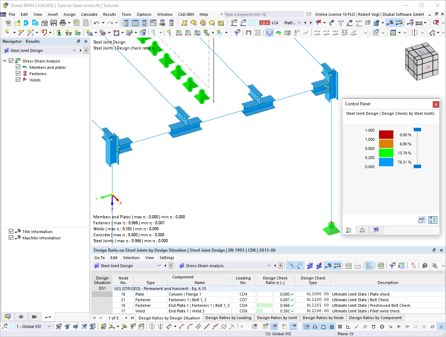Open the script manager SC icon

click(x=162, y=23)
